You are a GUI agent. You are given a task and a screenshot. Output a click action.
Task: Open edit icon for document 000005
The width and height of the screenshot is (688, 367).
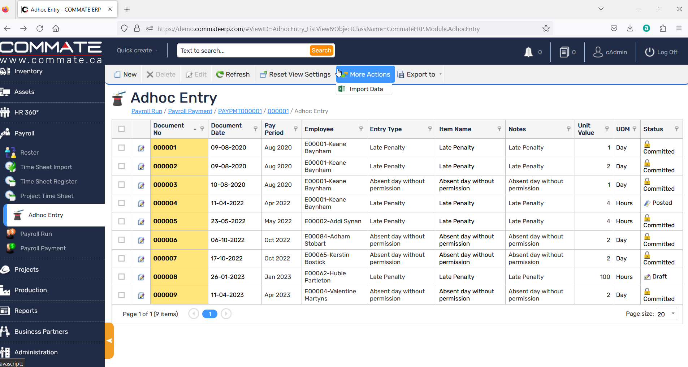[141, 222]
